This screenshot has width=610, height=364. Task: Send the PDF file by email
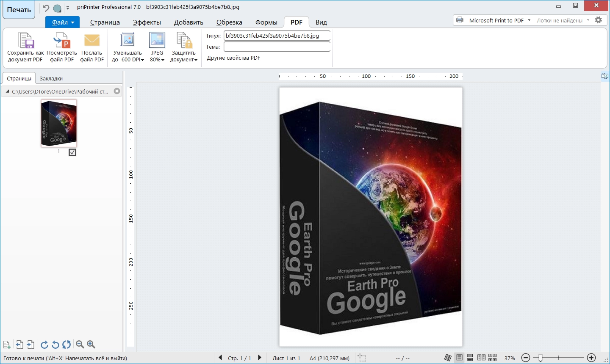92,41
